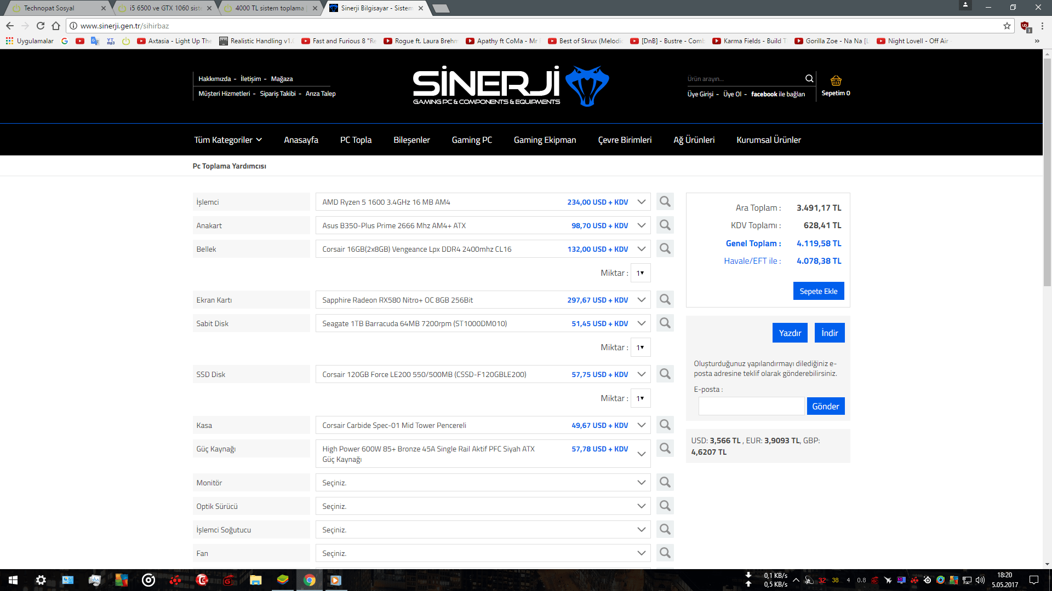Open the Kasa selection dropdown
This screenshot has width=1052, height=591.
click(x=641, y=425)
